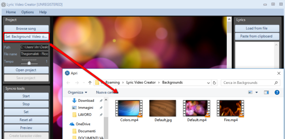Image resolution: width=285 pixels, height=139 pixels.
Task: Click the Browse song button
Action: point(26,29)
